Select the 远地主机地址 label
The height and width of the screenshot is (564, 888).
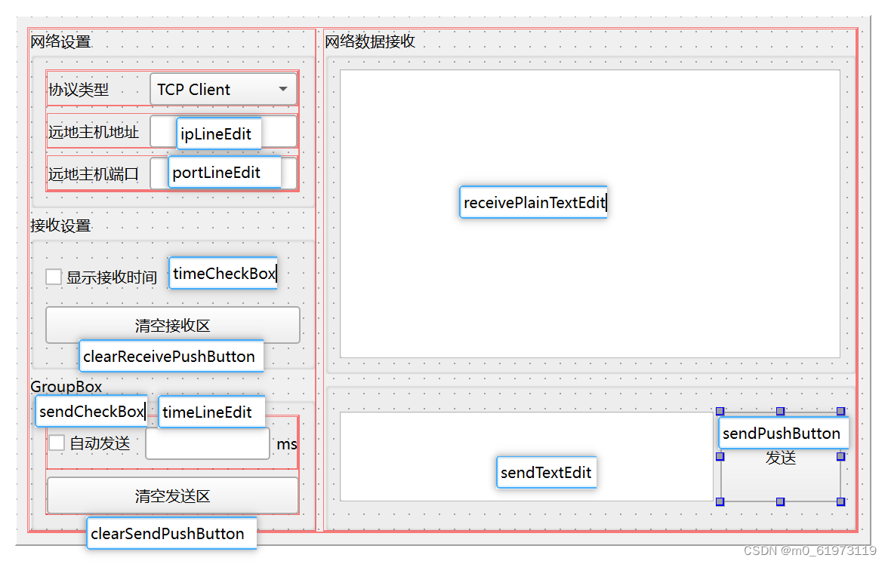coord(94,132)
